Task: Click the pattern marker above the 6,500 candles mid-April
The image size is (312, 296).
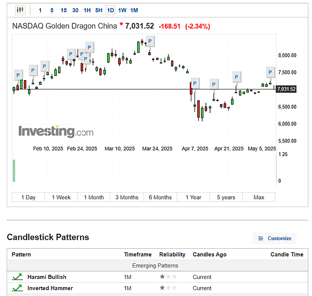Action: [214, 84]
